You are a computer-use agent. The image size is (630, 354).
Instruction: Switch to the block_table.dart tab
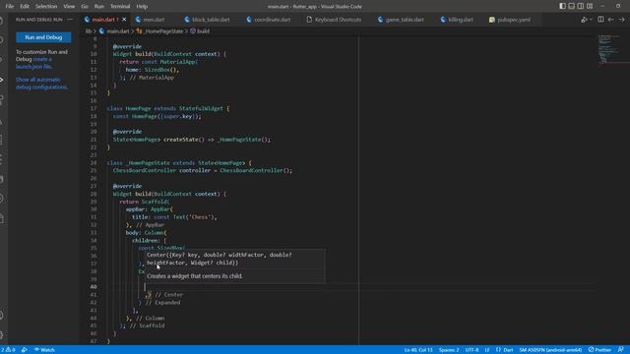208,20
